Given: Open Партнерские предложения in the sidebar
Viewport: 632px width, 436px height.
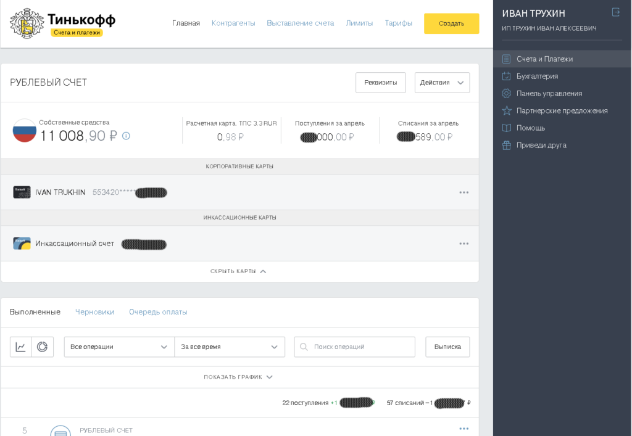Looking at the screenshot, I should click(x=562, y=111).
